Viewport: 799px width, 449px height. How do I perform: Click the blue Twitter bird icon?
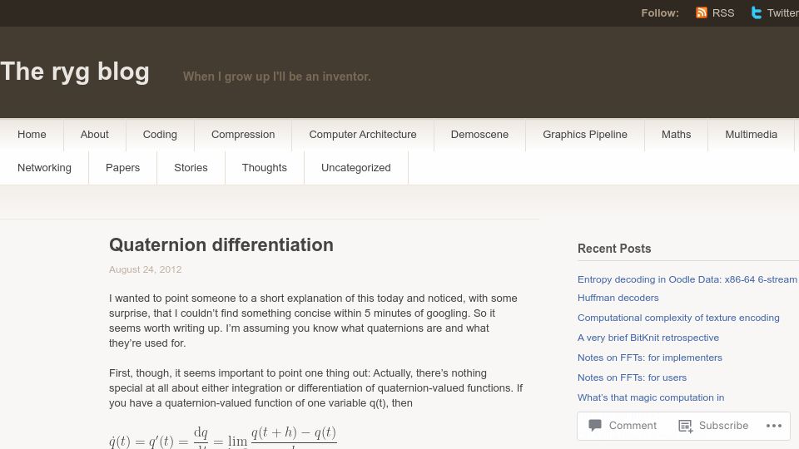click(757, 12)
